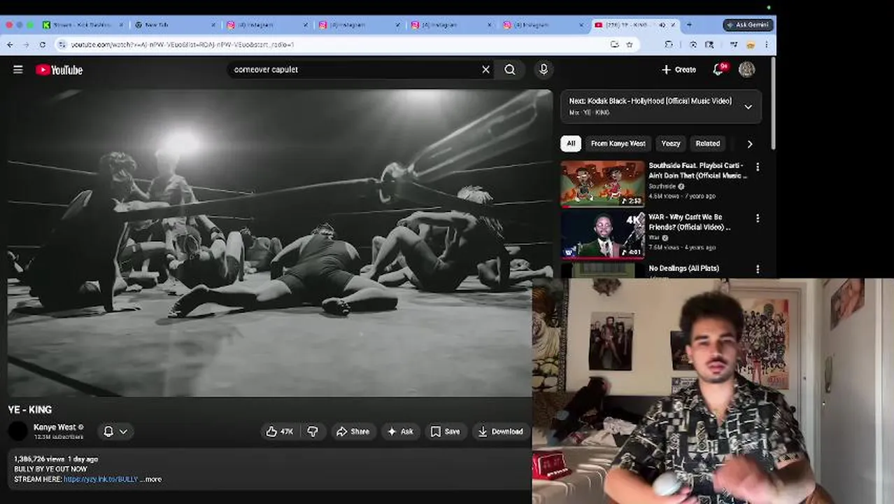Expand the description with ...more

[151, 479]
